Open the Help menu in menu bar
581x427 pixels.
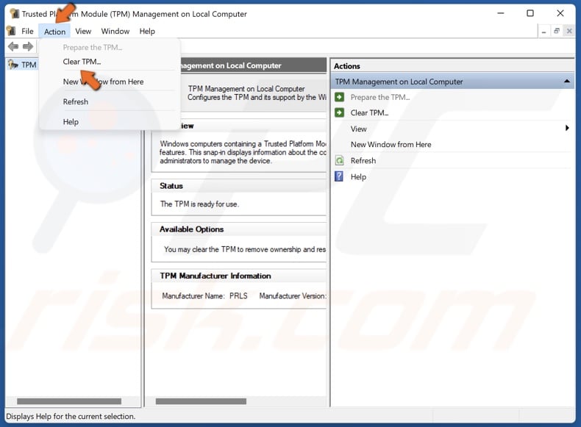[x=147, y=31]
